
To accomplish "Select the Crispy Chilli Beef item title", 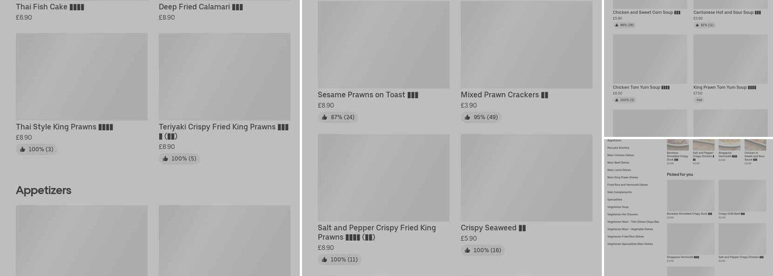I will (731, 214).
